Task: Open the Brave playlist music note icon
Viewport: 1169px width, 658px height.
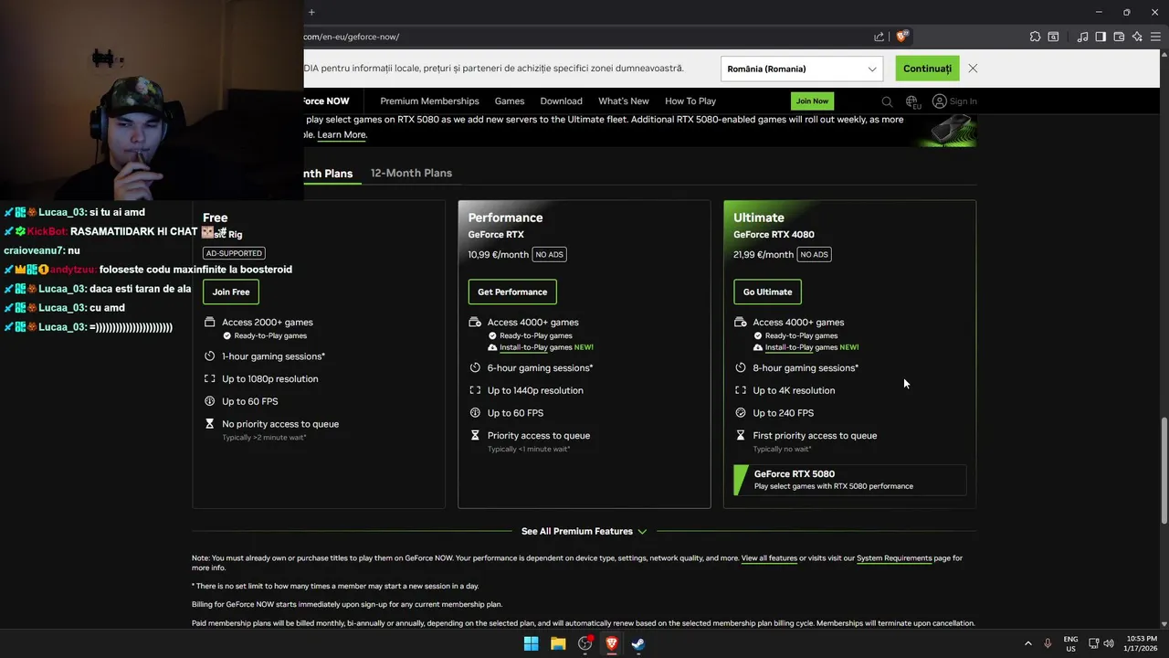Action: (x=1082, y=37)
